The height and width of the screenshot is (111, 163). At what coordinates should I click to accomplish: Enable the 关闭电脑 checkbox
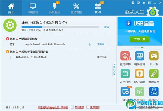click(72, 107)
